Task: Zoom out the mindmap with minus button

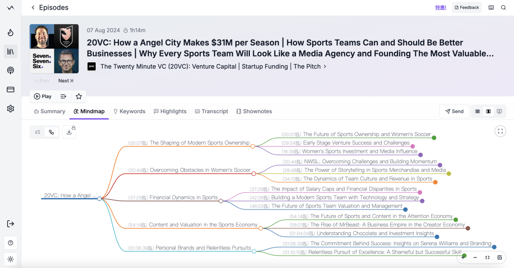Action: pyautogui.click(x=475, y=258)
